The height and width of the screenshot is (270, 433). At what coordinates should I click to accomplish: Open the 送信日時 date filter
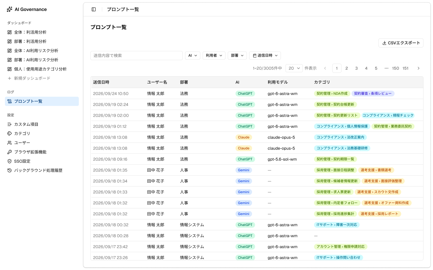pos(265,56)
